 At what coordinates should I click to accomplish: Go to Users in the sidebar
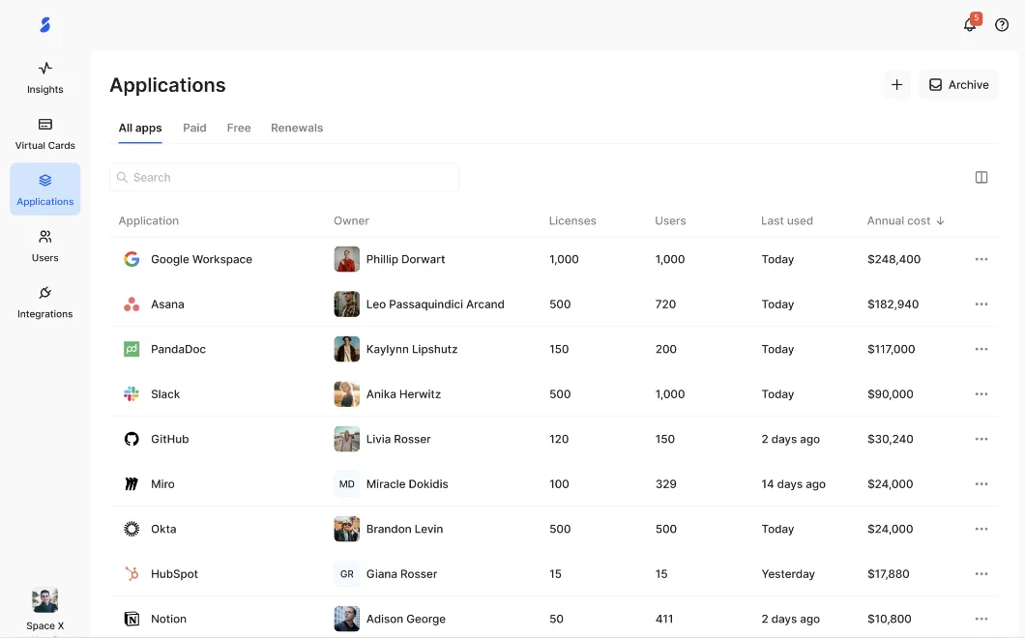tap(45, 246)
